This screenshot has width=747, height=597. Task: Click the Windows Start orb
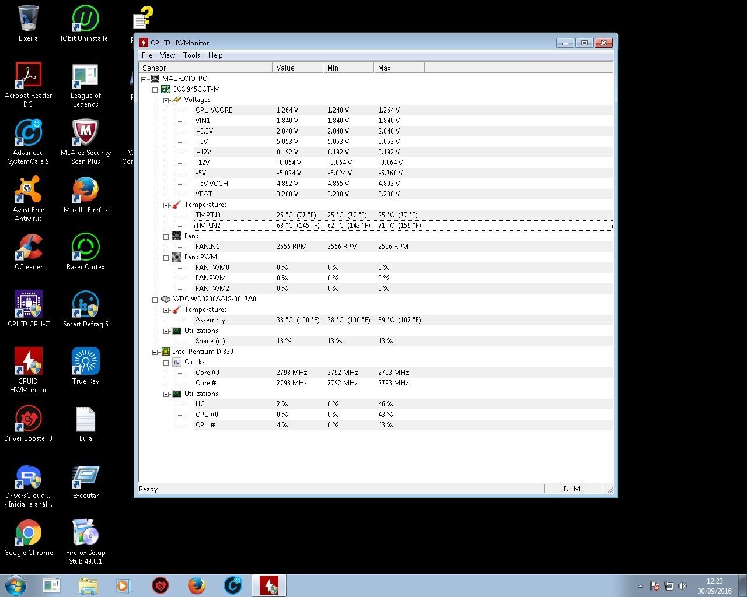[16, 585]
